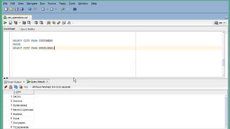Click the Save icon
230x129 pixels.
tap(17, 9)
